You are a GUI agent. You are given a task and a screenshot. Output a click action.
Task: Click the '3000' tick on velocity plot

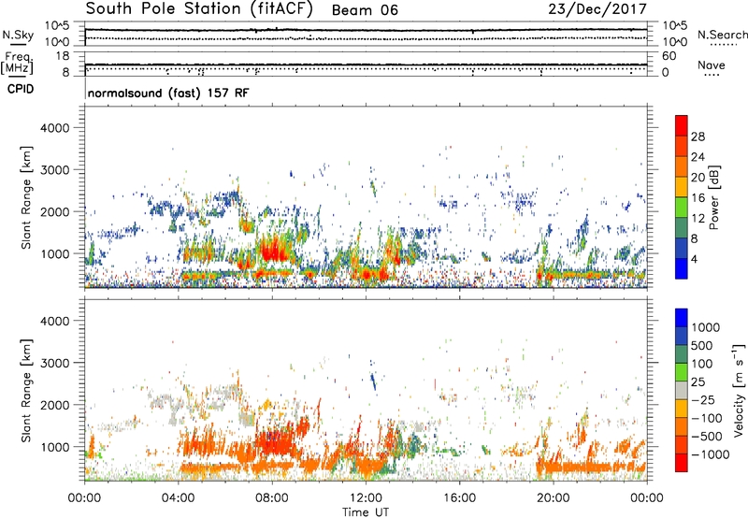(x=55, y=363)
